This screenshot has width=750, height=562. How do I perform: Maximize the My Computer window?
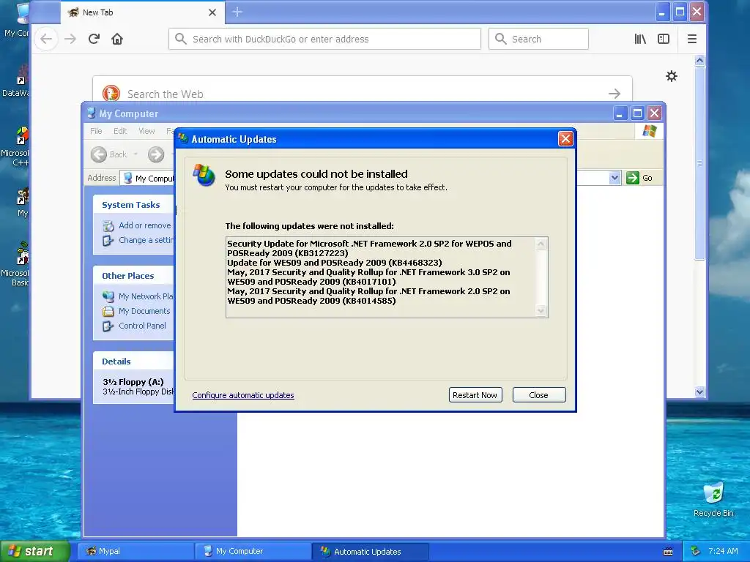tap(637, 113)
